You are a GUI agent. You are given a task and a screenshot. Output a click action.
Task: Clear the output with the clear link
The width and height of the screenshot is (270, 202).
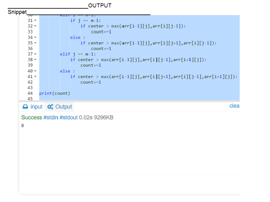[x=234, y=106]
